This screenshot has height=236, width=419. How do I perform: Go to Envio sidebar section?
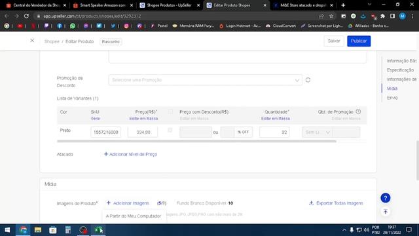coord(392,98)
